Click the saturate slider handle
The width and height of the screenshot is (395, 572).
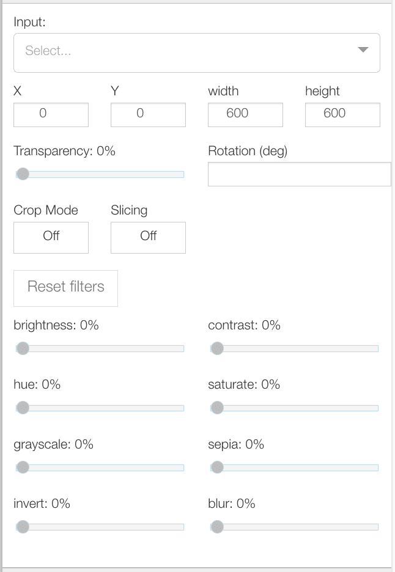[x=217, y=408]
